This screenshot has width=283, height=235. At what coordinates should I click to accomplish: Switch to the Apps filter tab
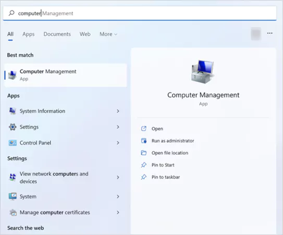point(28,34)
